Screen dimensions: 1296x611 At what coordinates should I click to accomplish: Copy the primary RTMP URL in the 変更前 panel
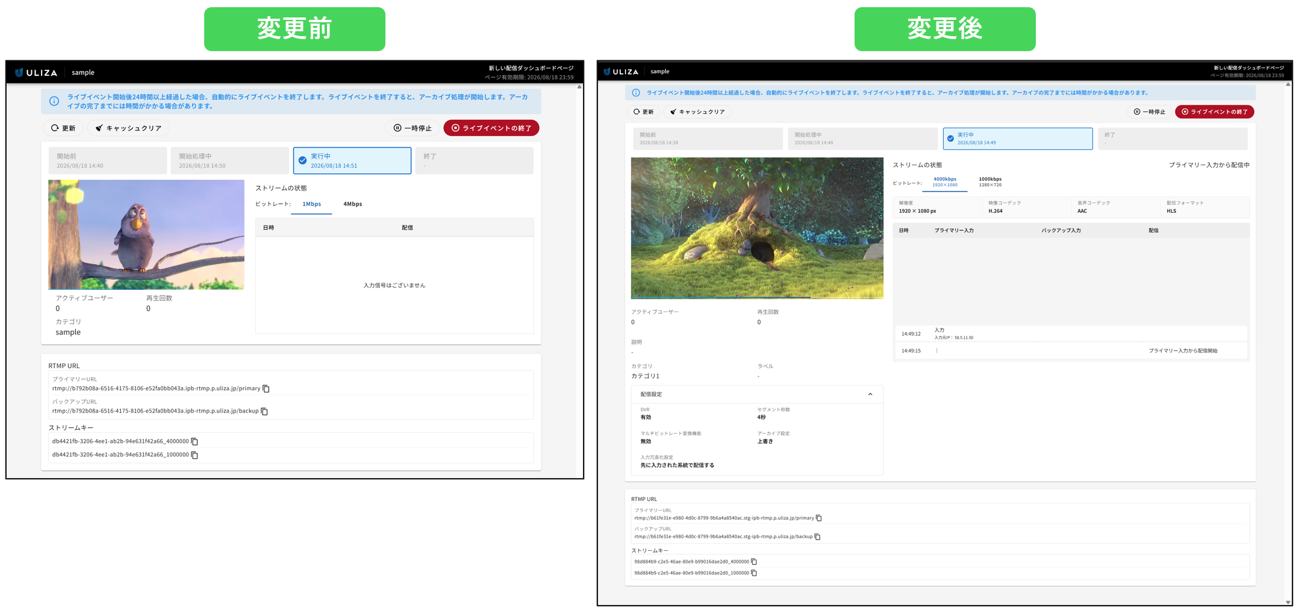pyautogui.click(x=266, y=388)
